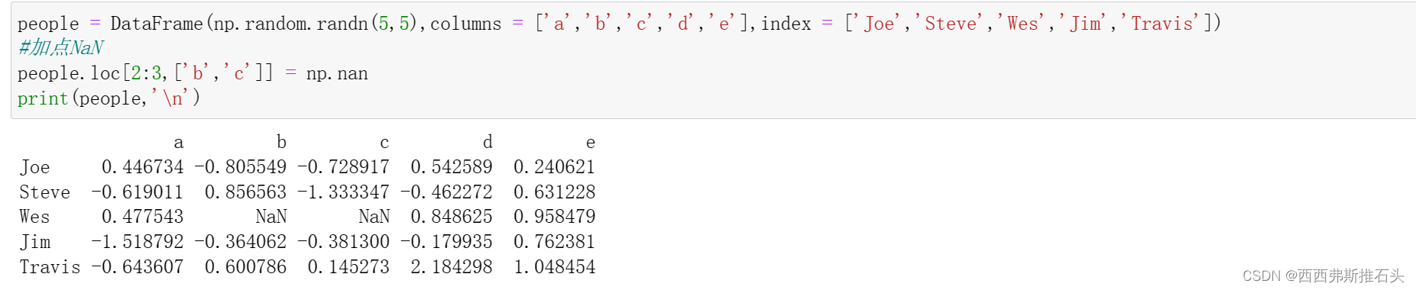Click column header 'a' in output
The height and width of the screenshot is (290, 1416).
179,143
